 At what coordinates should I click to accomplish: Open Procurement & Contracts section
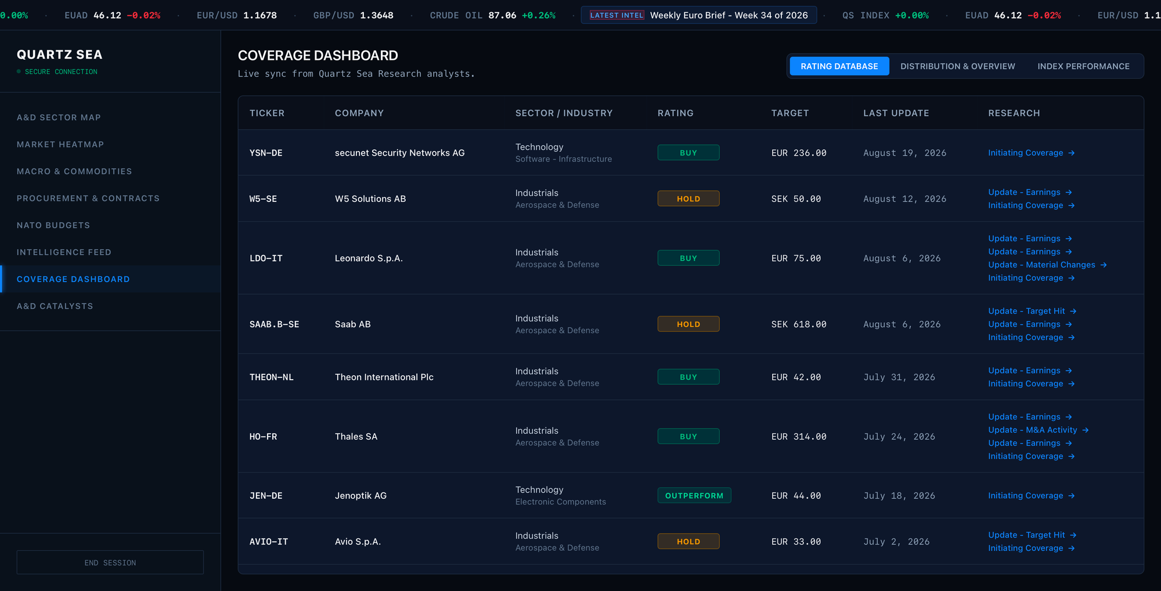(x=88, y=198)
